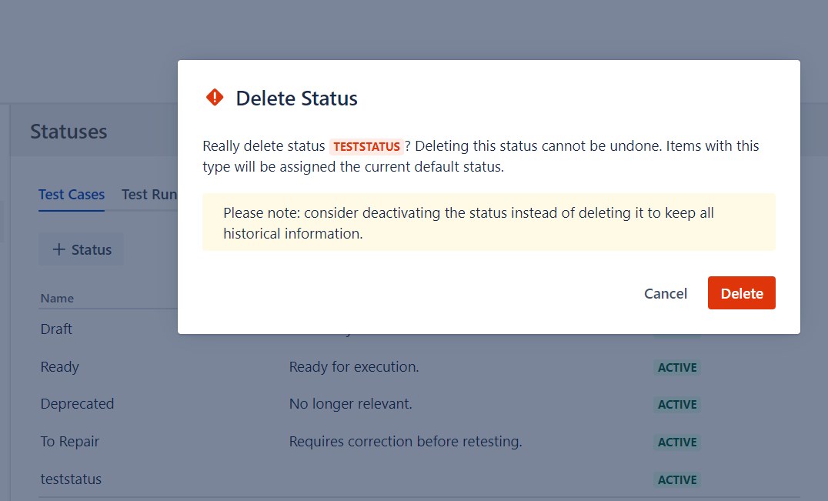Select the Ready status name
The height and width of the screenshot is (501, 828).
(60, 367)
